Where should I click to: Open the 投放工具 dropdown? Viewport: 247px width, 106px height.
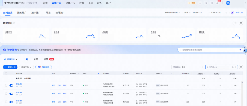pos(26,67)
